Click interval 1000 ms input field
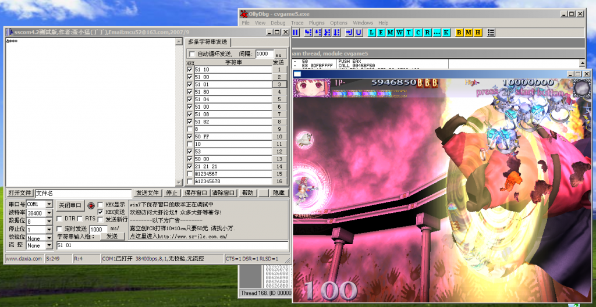Screen dimensions: 596x307 265,54
